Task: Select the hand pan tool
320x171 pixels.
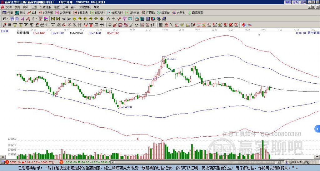Action: [108, 19]
